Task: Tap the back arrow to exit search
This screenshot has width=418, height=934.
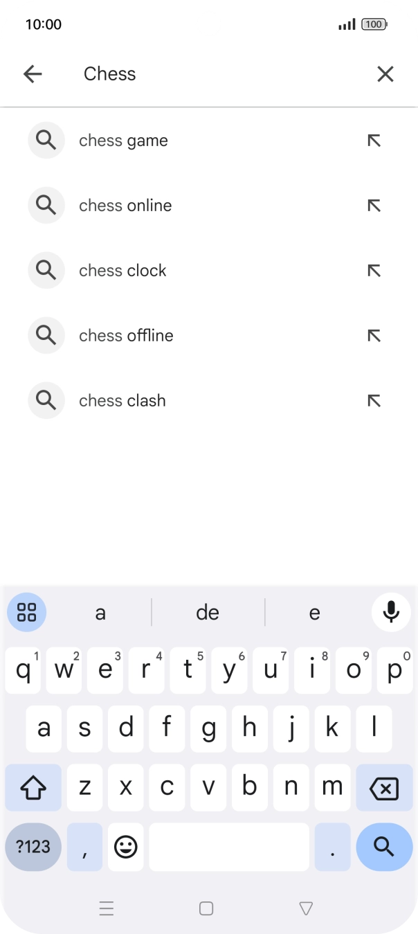Action: click(33, 73)
